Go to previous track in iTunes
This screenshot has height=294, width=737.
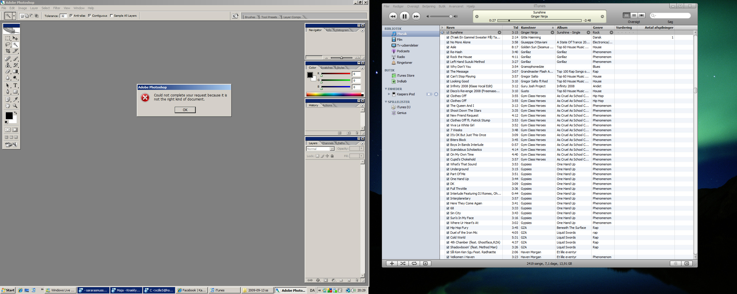click(x=393, y=17)
